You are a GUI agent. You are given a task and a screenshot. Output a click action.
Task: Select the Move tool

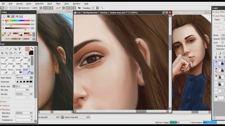[x=2, y=53]
